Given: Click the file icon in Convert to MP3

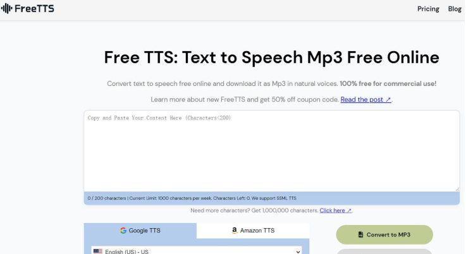Looking at the screenshot, I should tap(360, 234).
